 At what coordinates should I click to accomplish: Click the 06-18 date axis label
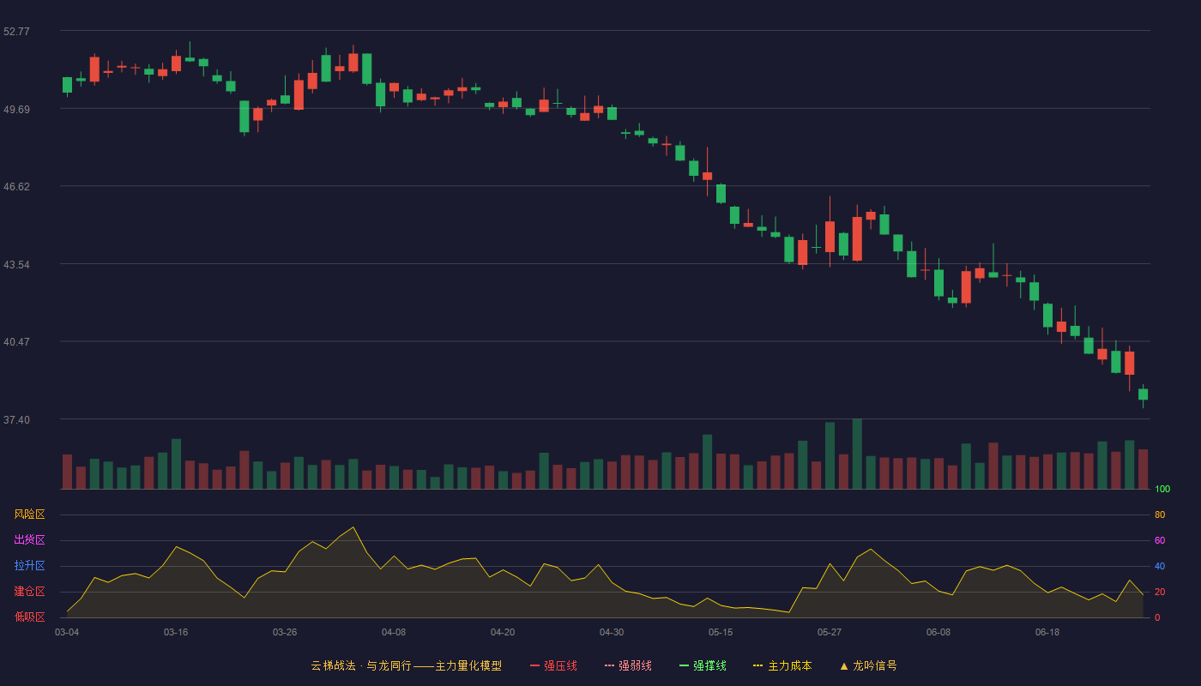click(x=1047, y=632)
